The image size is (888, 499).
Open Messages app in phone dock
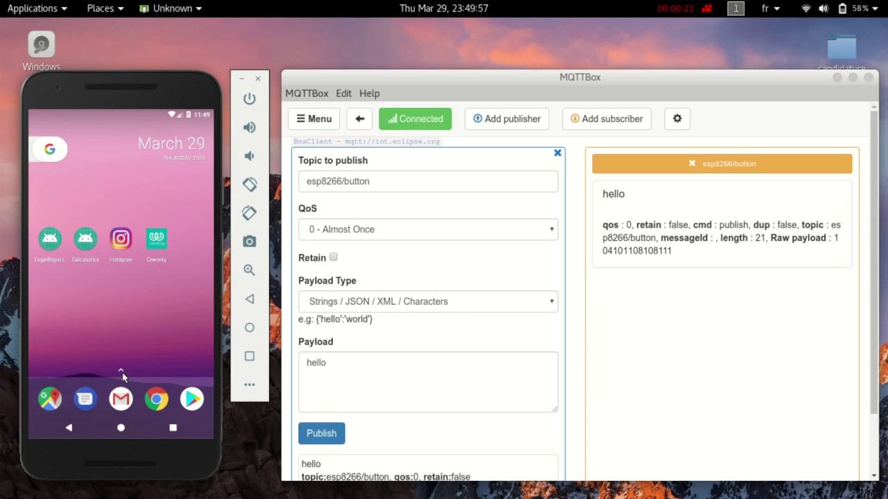click(x=85, y=399)
